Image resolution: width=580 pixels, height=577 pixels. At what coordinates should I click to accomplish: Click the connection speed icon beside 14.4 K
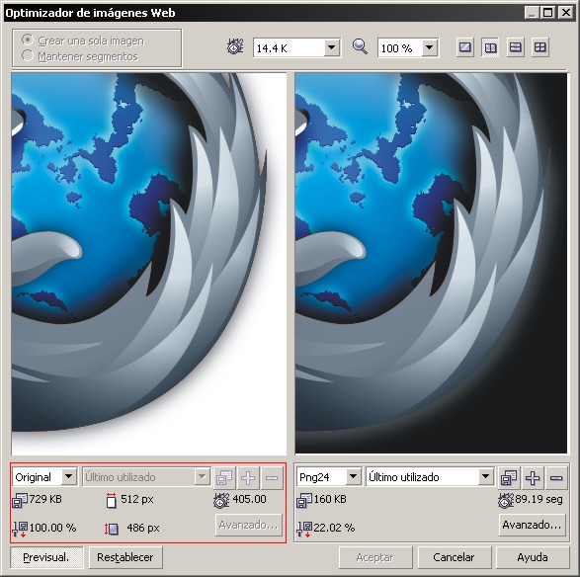point(235,47)
